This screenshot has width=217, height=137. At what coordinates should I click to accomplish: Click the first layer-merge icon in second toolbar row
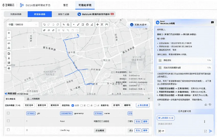coord(44,30)
